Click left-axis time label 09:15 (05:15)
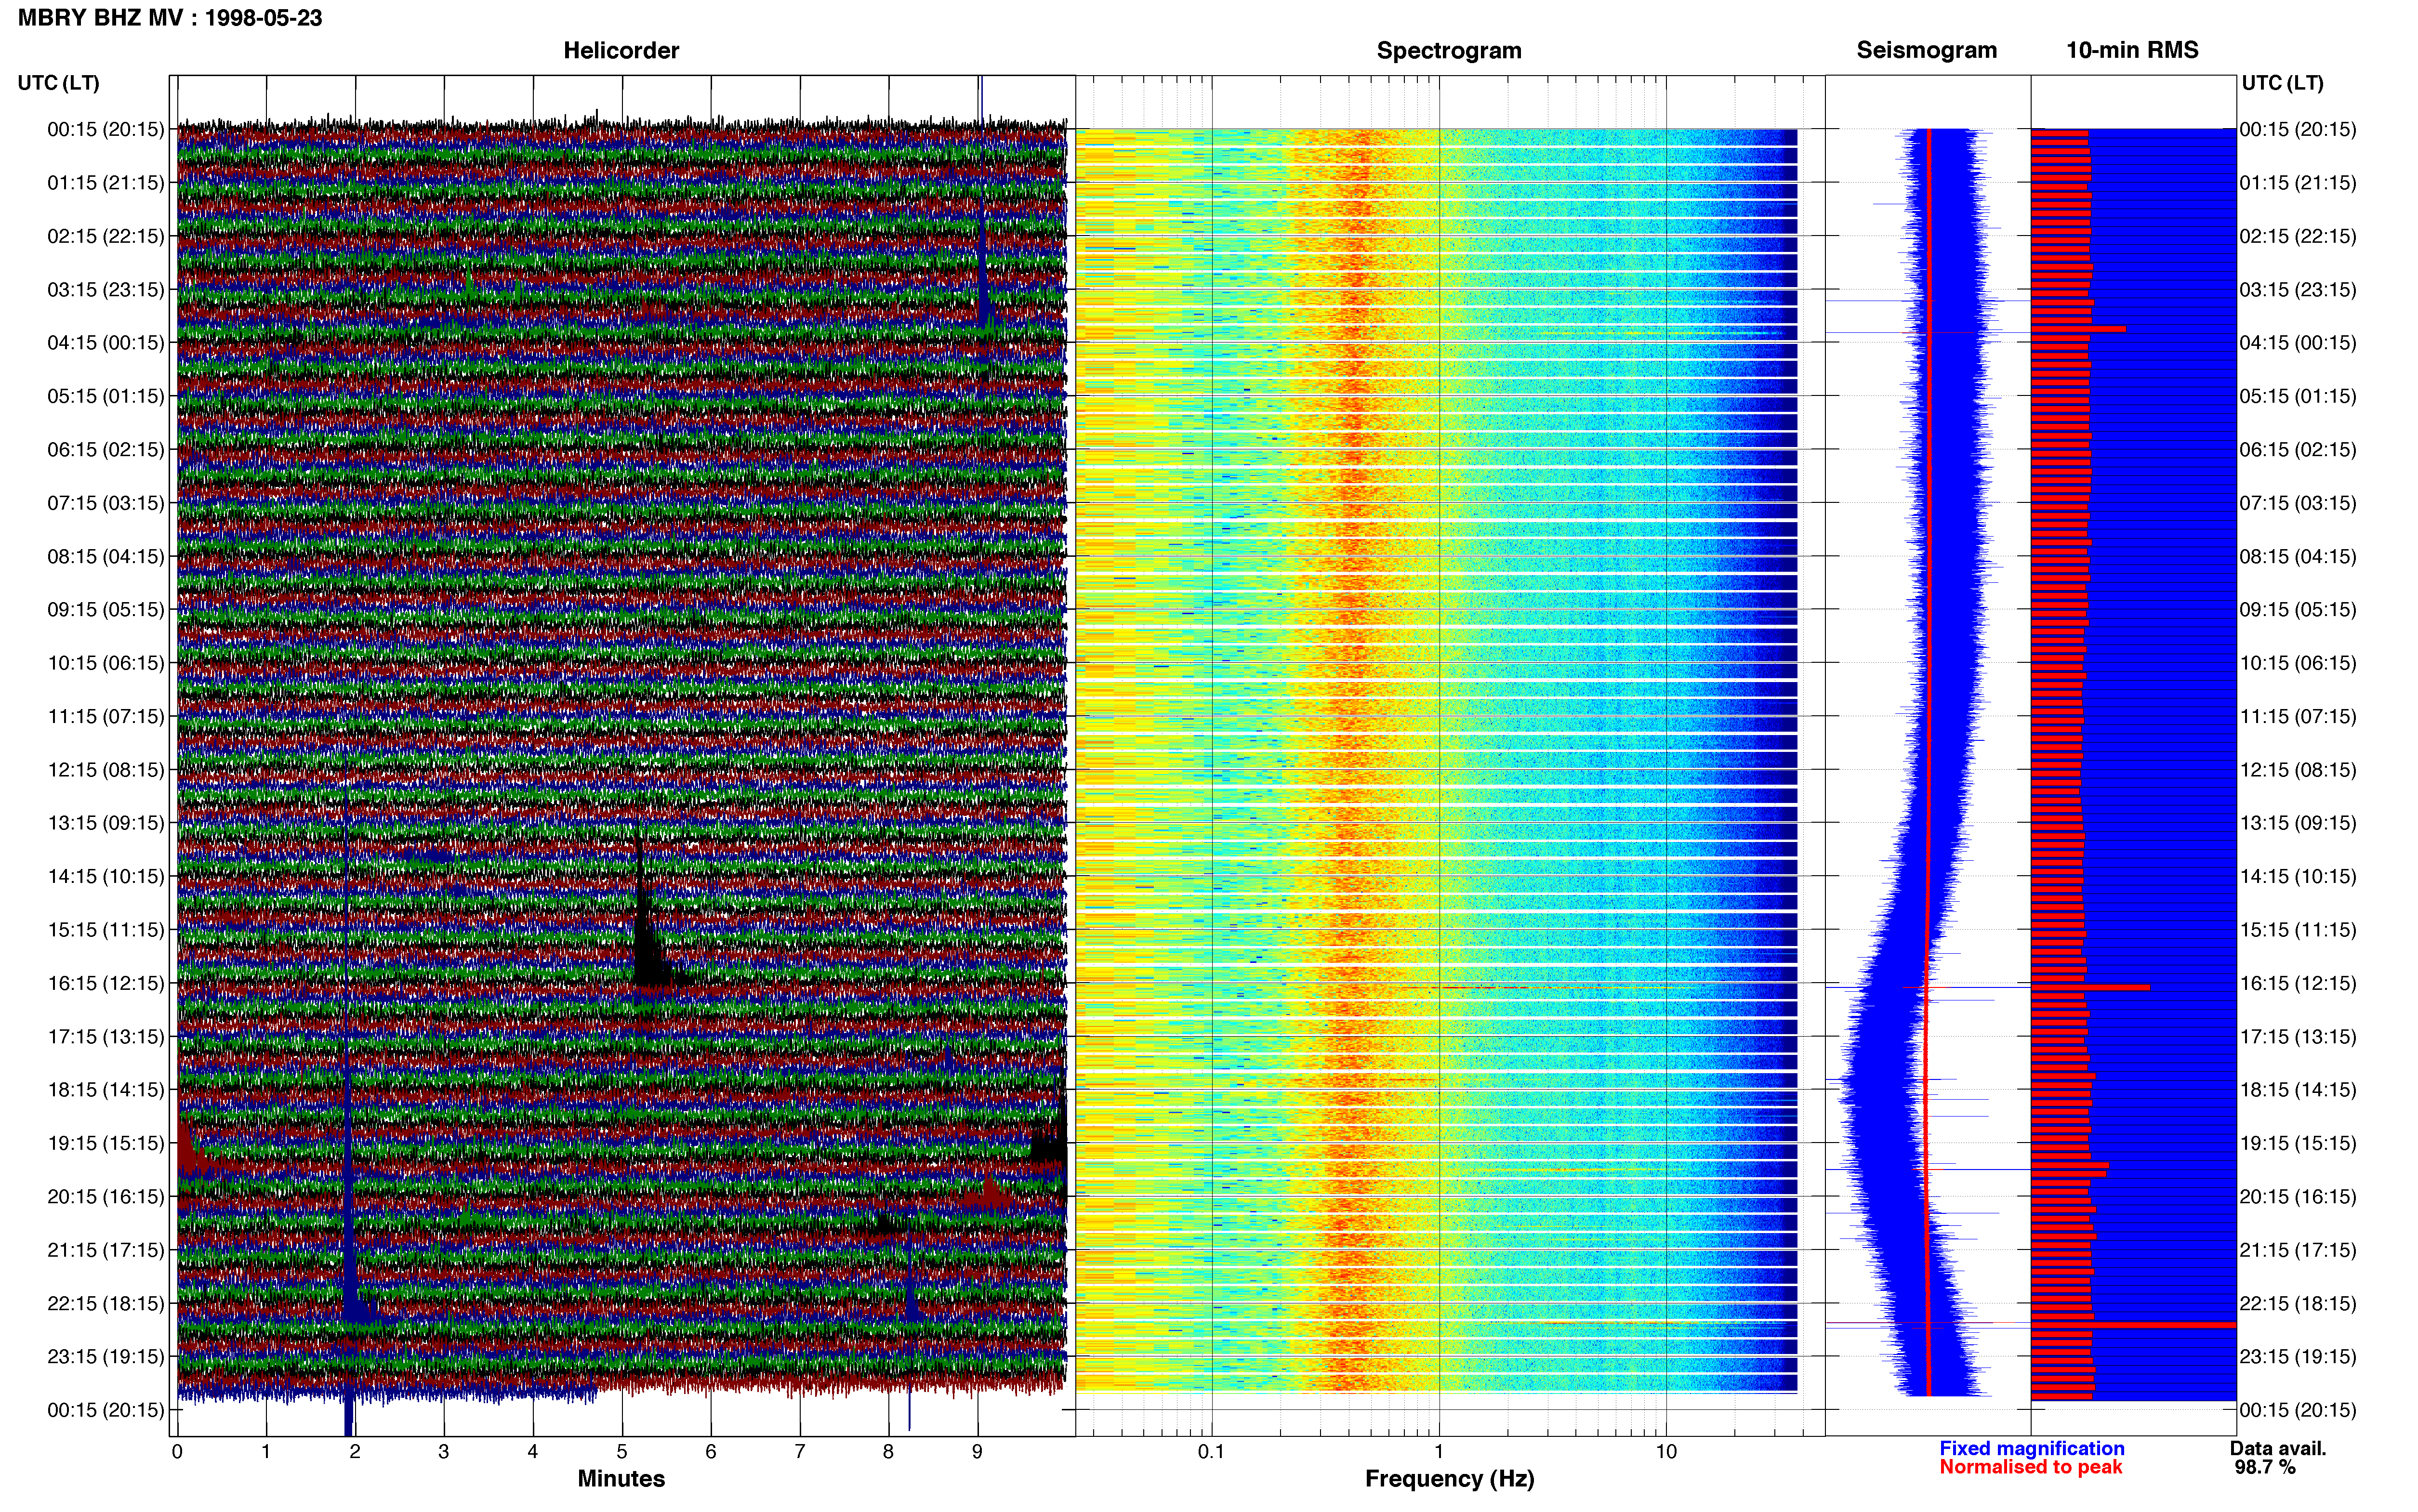Image resolution: width=2418 pixels, height=1512 pixels. pyautogui.click(x=106, y=610)
